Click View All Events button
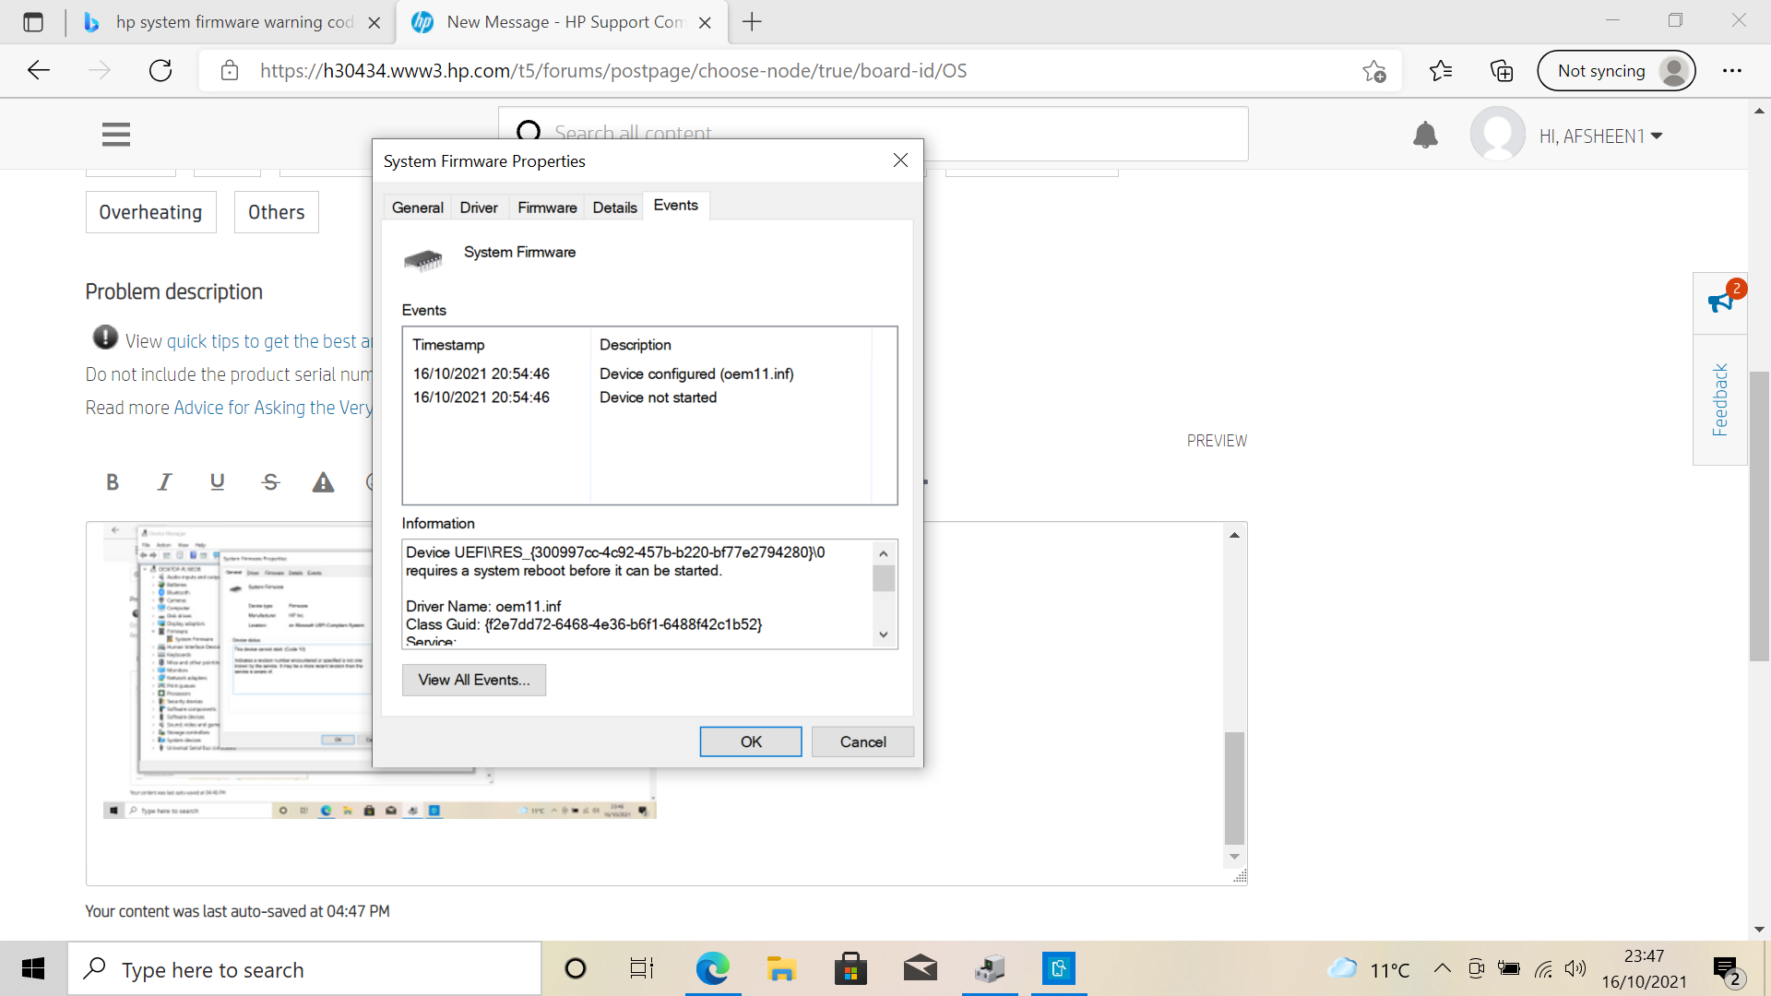This screenshot has width=1771, height=996. 474,680
